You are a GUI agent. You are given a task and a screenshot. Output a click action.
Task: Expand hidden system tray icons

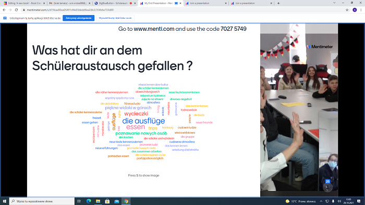(321, 201)
